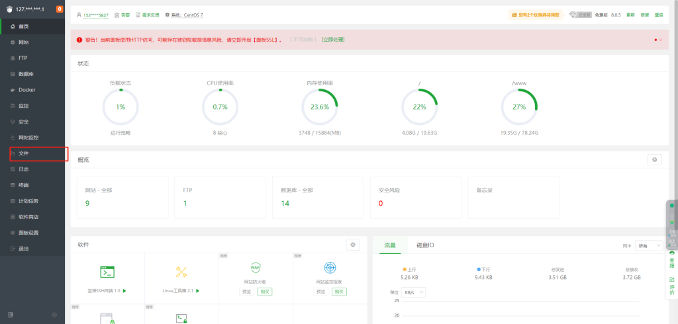The width and height of the screenshot is (678, 324).
Task: Click the CPU使用率 gauge showing 0.7%
Action: click(220, 107)
